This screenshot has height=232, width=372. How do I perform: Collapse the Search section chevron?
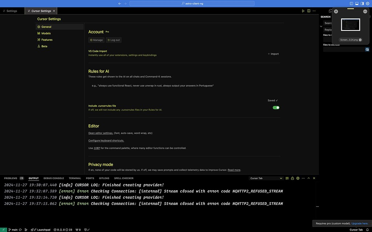pos(321,26)
